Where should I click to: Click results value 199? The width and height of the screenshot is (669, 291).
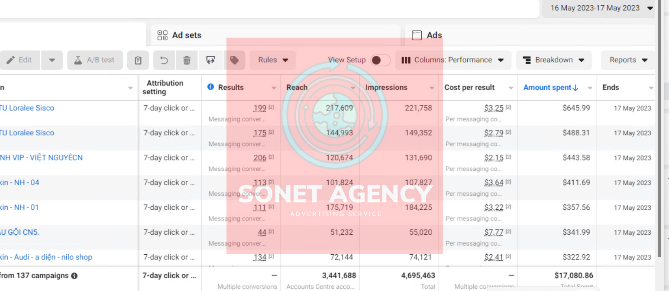(x=260, y=108)
